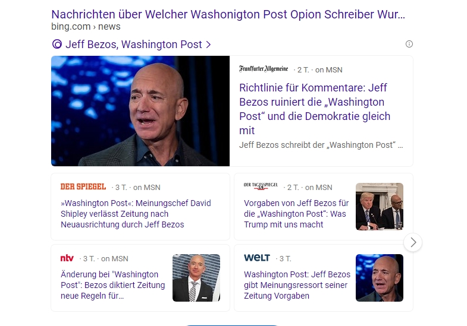467x326 pixels.
Task: Open the WELT Meinungsressort article headline
Action: [x=297, y=285]
